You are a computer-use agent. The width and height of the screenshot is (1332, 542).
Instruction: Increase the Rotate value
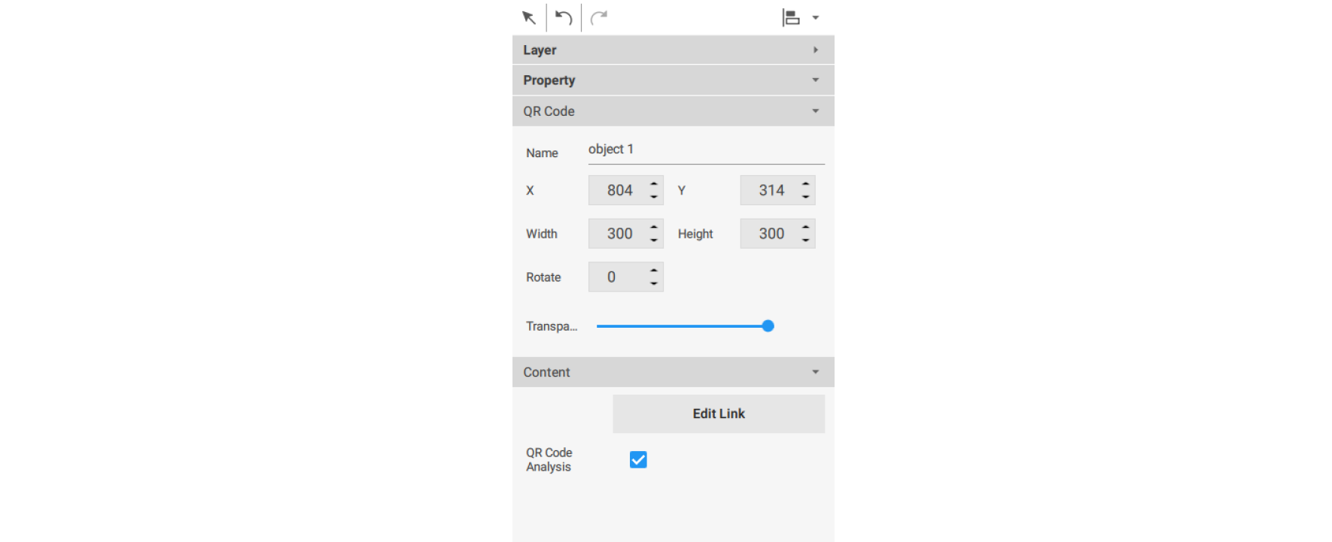[x=654, y=271]
